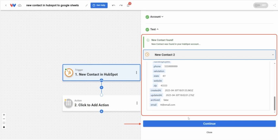Toggle the workflow ON/OFF switch
This screenshot has width=278, height=140.
coord(261,5)
